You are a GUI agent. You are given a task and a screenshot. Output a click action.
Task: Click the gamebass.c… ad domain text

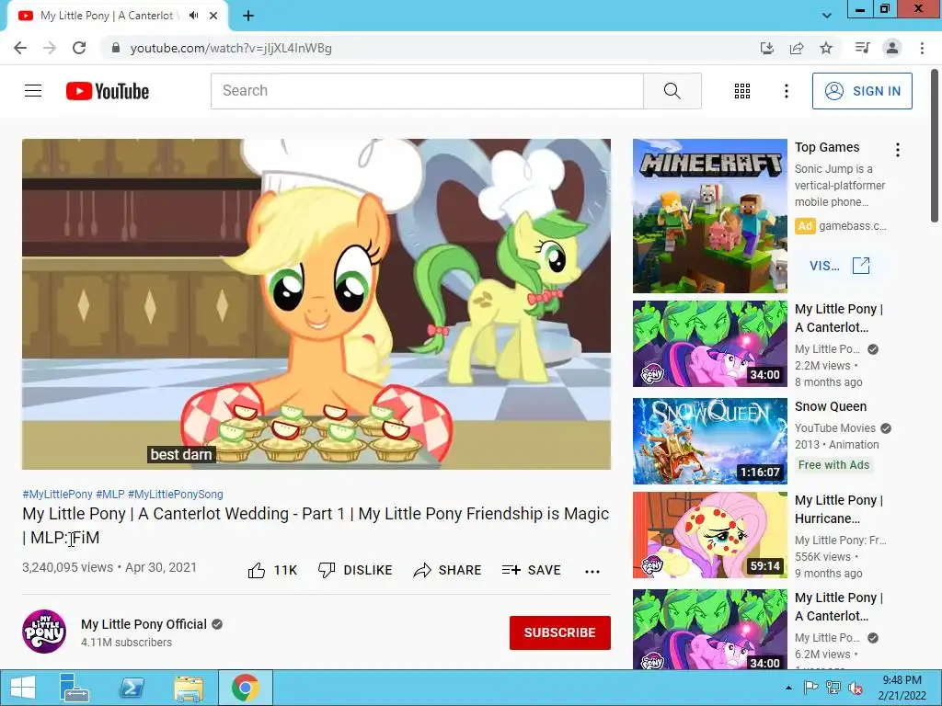pyautogui.click(x=853, y=226)
